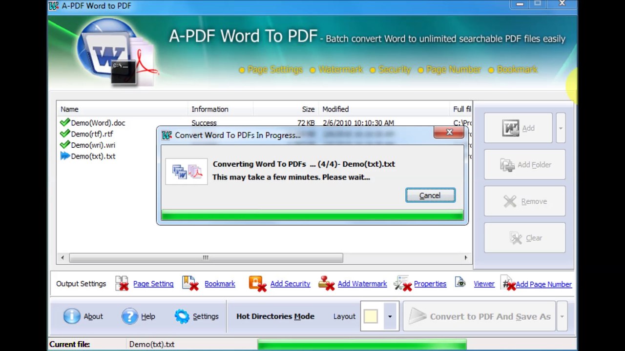This screenshot has width=625, height=351.
Task: Open the Add Watermark link
Action: click(362, 284)
